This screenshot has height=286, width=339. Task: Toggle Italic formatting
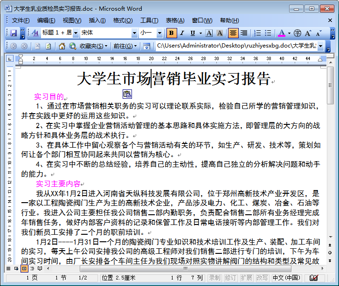tap(182, 33)
